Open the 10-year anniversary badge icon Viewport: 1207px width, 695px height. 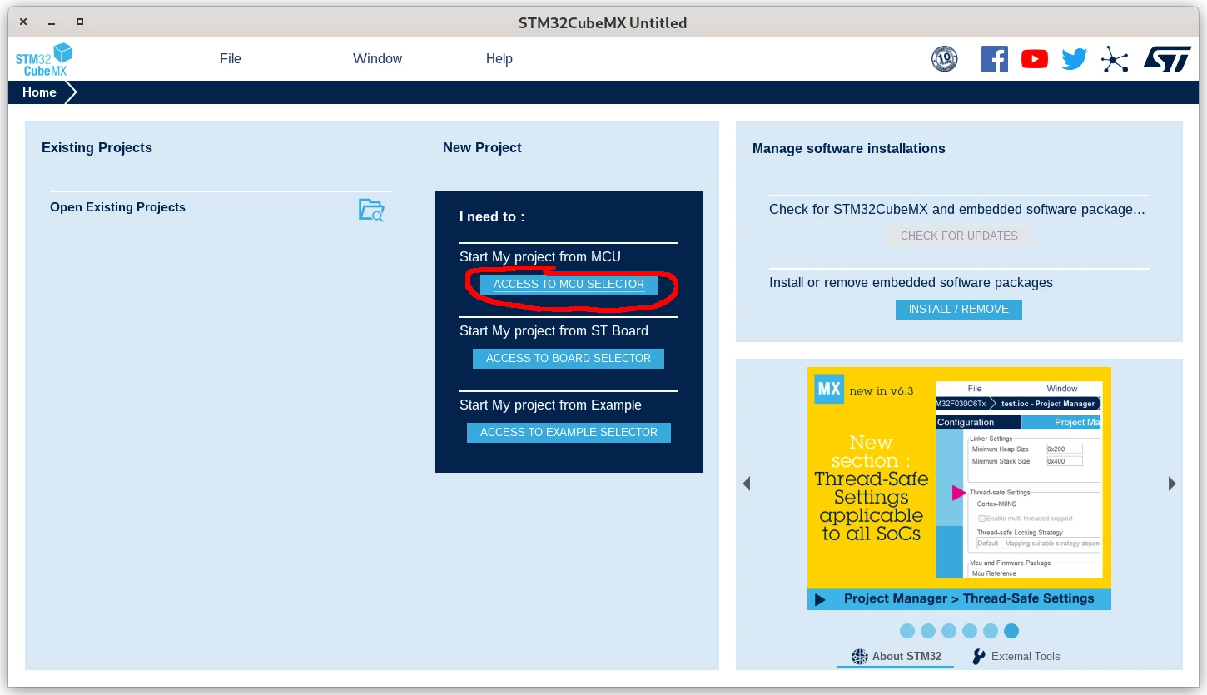(x=944, y=59)
